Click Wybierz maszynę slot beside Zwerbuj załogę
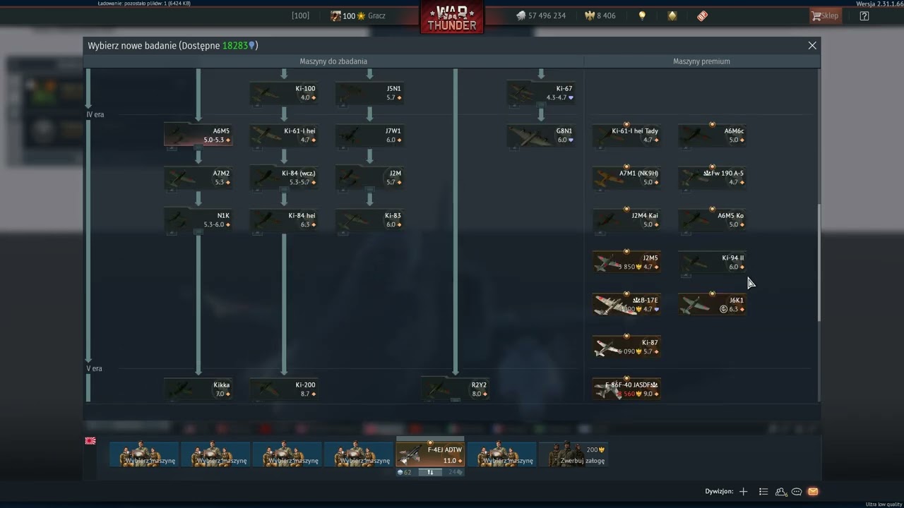Screen dimensions: 904x508 [502, 454]
